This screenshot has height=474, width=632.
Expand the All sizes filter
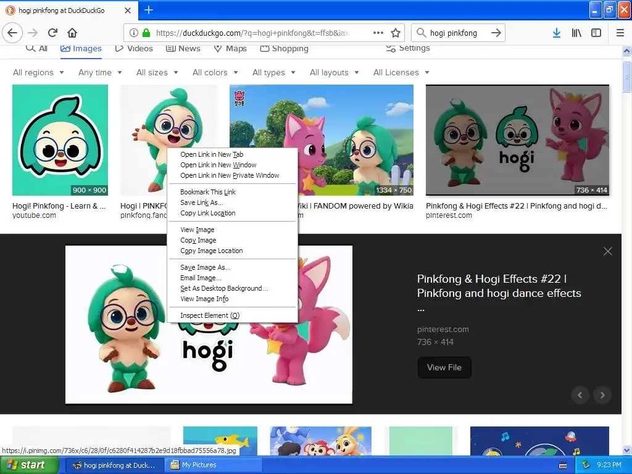tap(157, 73)
